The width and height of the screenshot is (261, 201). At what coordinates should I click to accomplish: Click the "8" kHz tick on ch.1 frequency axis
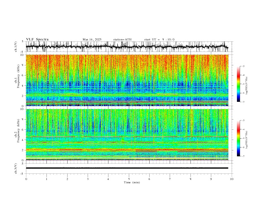pos(23,65)
